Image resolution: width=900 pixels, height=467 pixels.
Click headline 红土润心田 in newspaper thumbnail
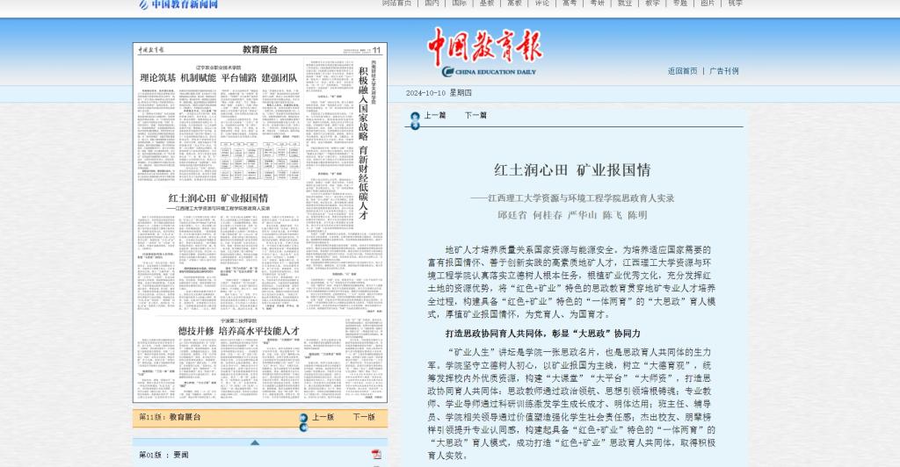point(218,198)
